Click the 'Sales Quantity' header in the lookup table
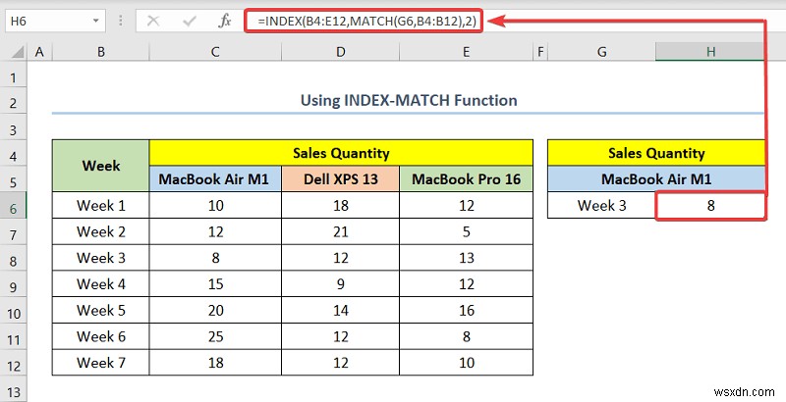Viewport: 786px width, 402px height. pos(656,153)
